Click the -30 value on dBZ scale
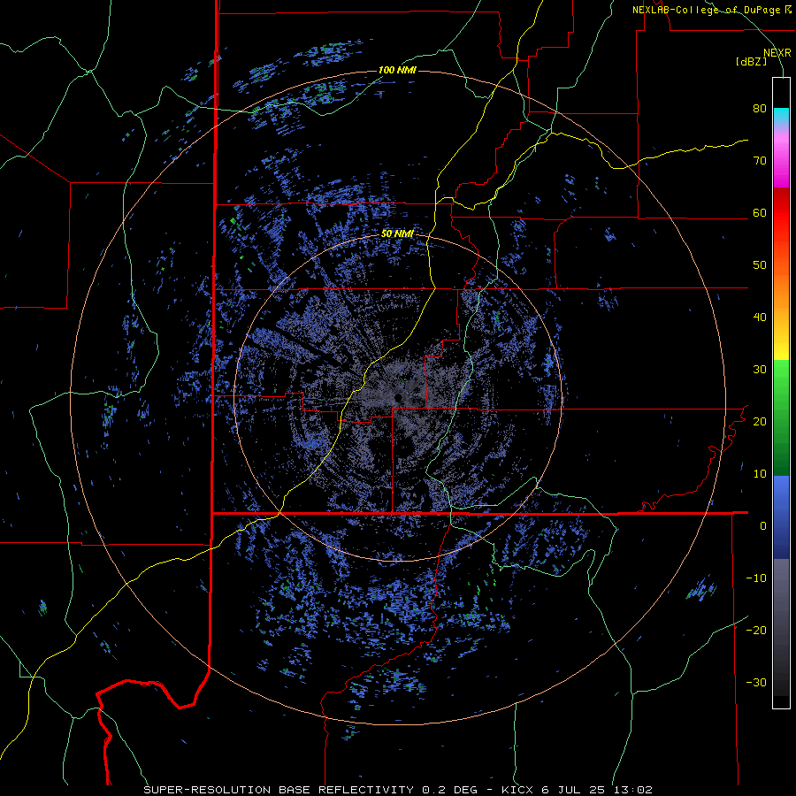 [756, 683]
